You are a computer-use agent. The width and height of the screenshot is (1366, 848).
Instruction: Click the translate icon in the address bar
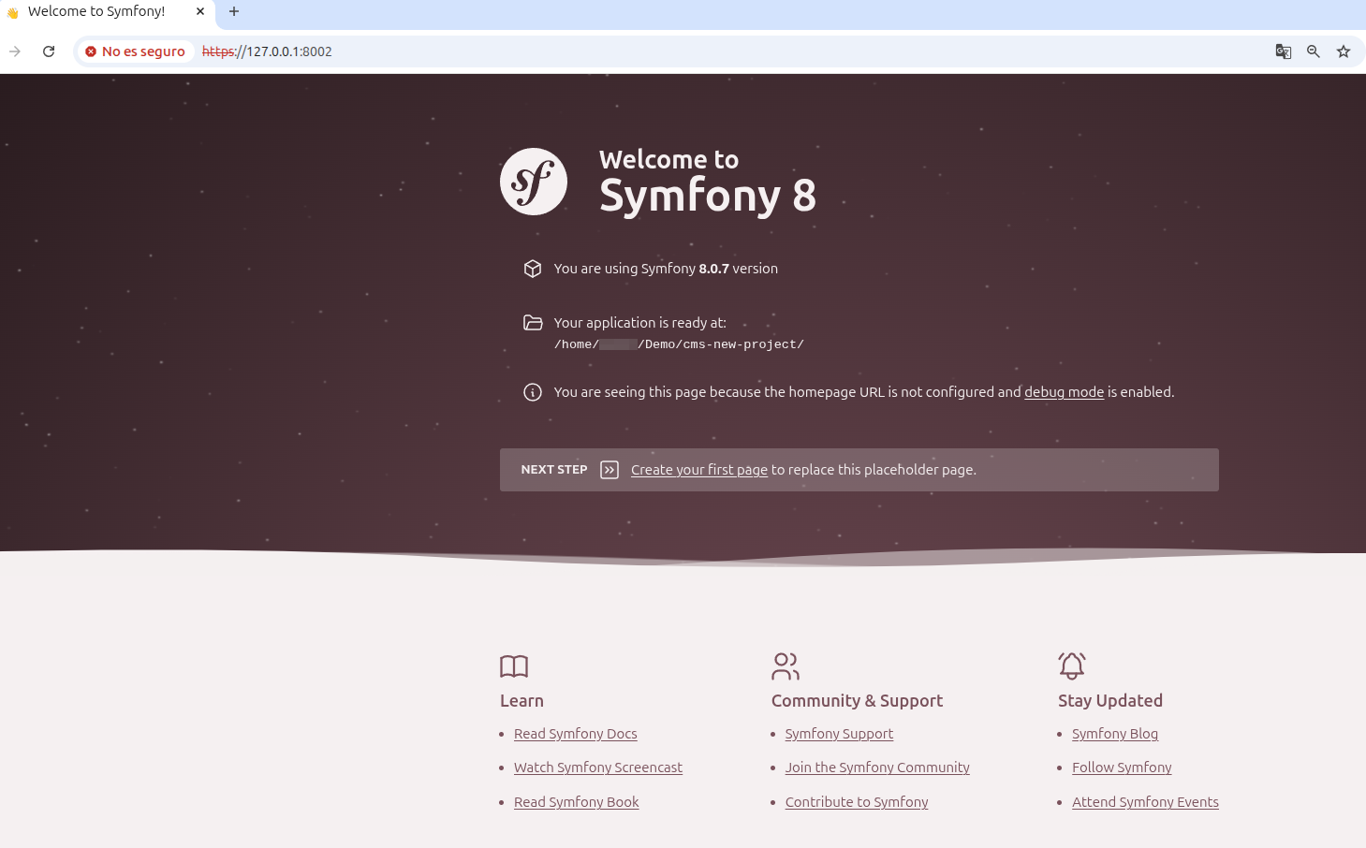(1284, 51)
